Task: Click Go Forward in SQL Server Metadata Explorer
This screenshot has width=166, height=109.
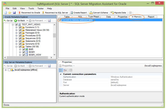Action: [x=36, y=66]
